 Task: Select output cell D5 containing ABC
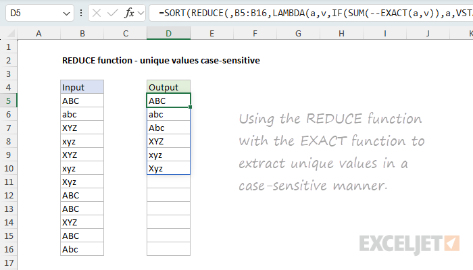[x=169, y=101]
